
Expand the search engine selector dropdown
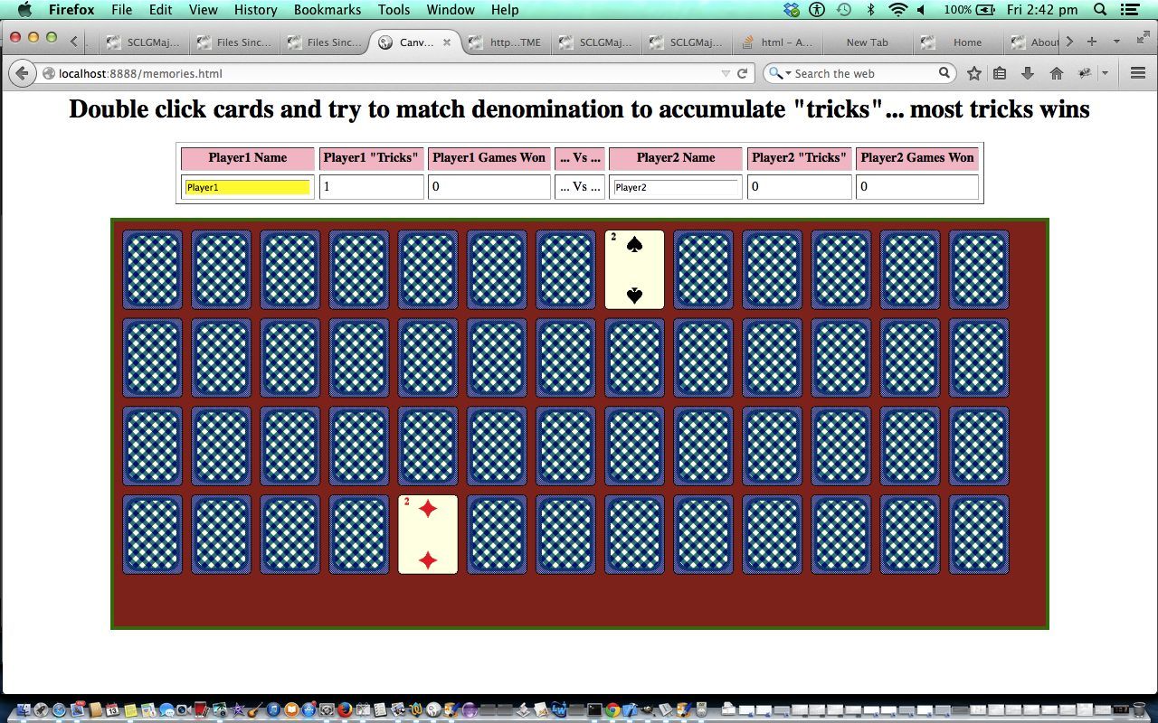[779, 73]
